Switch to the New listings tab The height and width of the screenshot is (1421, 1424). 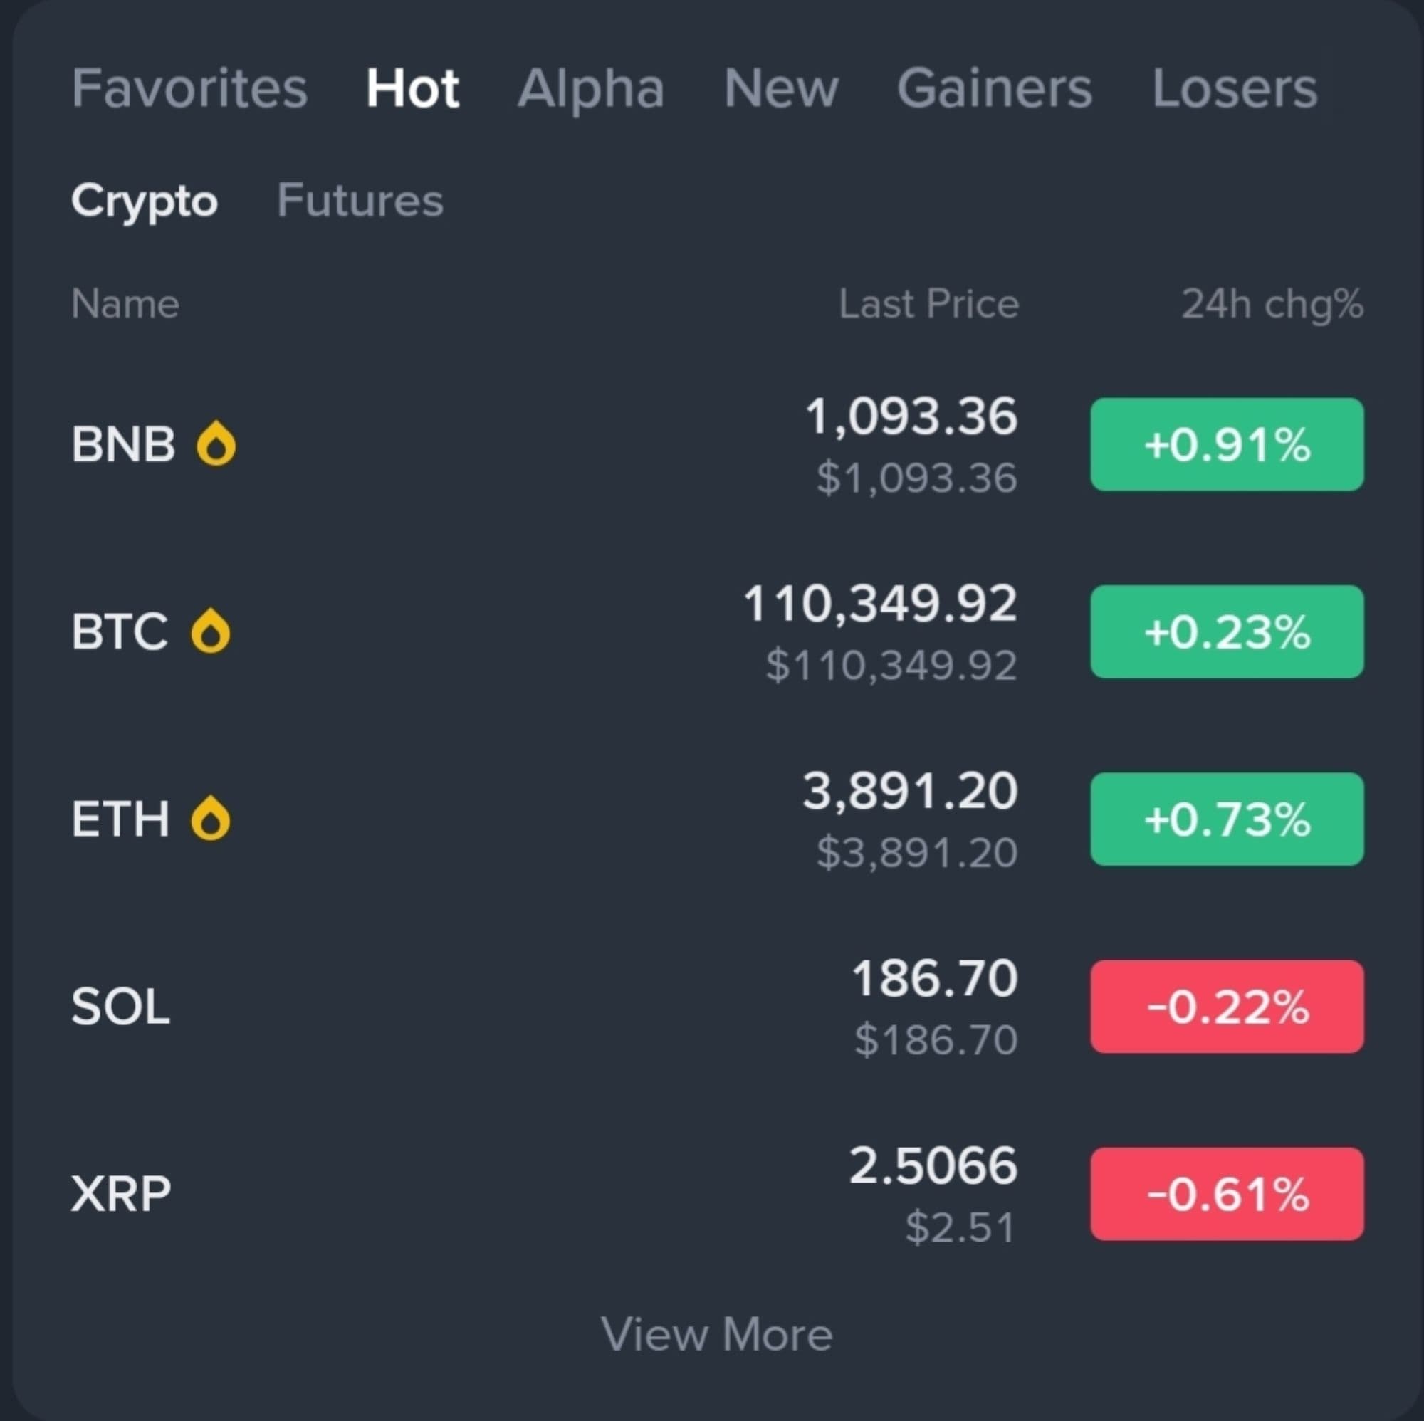coord(780,88)
